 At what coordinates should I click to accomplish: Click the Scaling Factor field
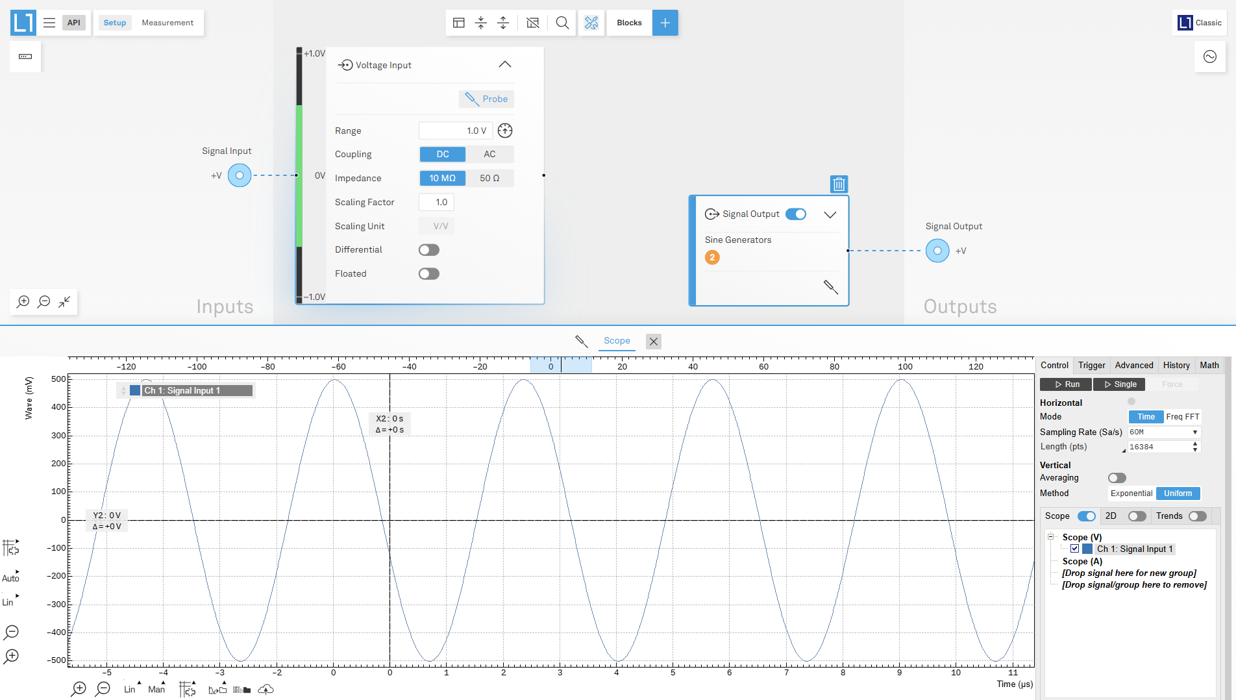(436, 202)
